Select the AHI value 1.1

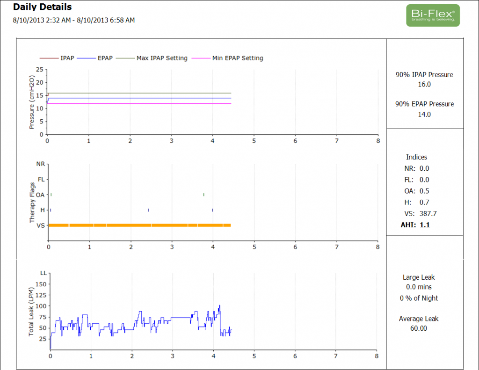425,225
